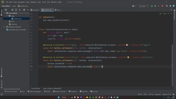Click Python 3.10 interpreter in status bar
This screenshot has width=176, height=99.
[x=167, y=94]
